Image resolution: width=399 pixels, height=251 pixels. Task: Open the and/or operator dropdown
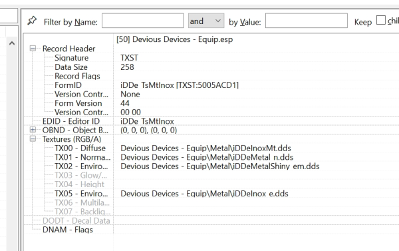(x=206, y=21)
